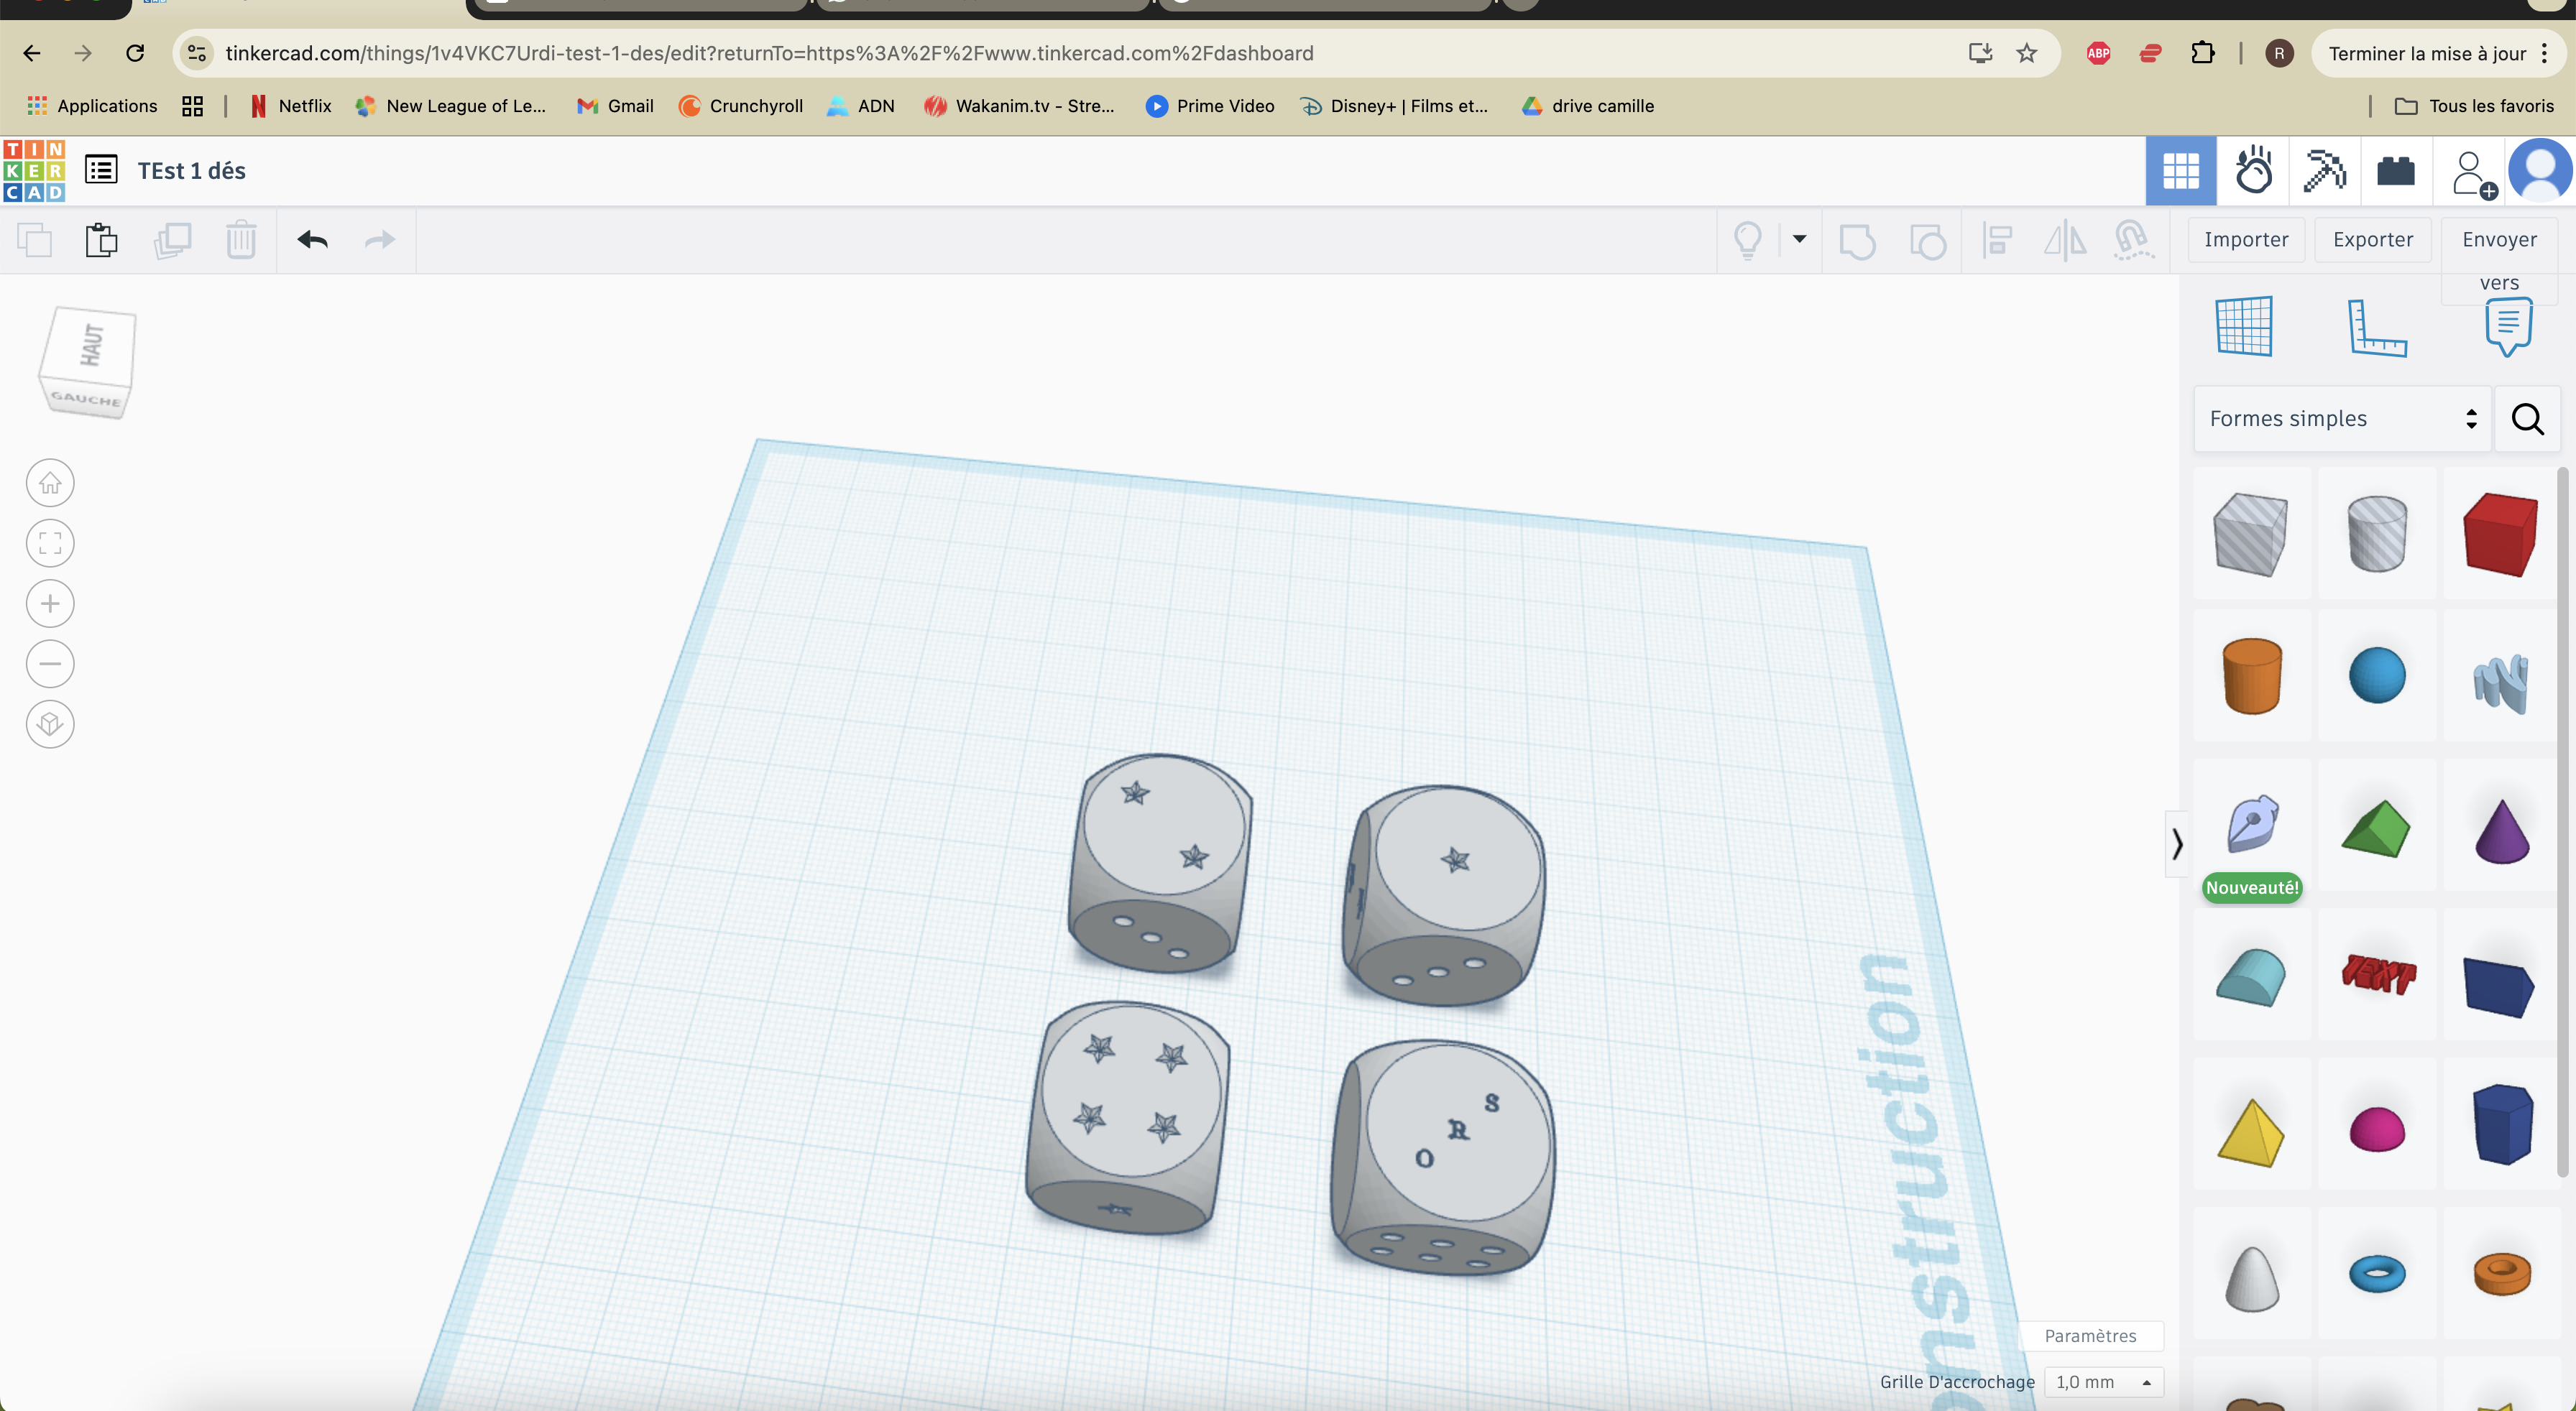Zoom out with the minus button
Image resolution: width=2576 pixels, height=1411 pixels.
point(50,664)
